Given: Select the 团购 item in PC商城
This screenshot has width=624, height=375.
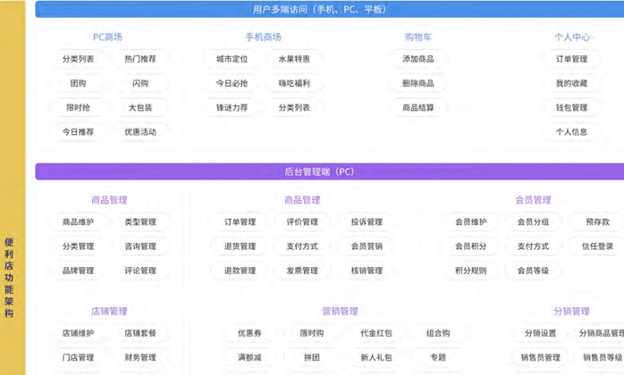Looking at the screenshot, I should [x=78, y=83].
